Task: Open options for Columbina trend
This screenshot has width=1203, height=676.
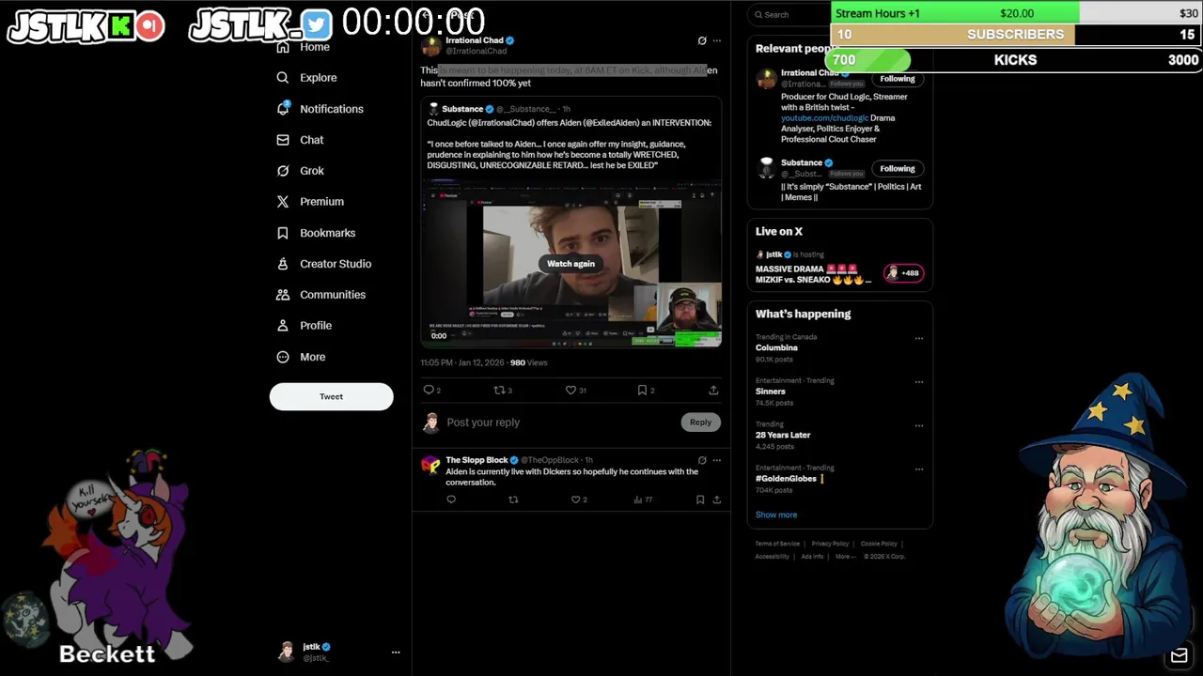Action: tap(919, 339)
